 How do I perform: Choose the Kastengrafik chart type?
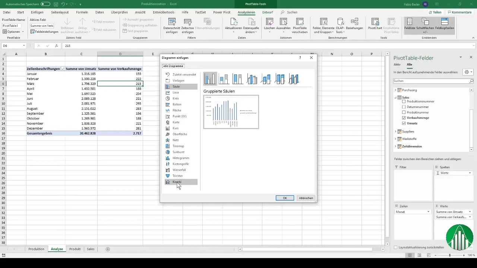click(181, 164)
